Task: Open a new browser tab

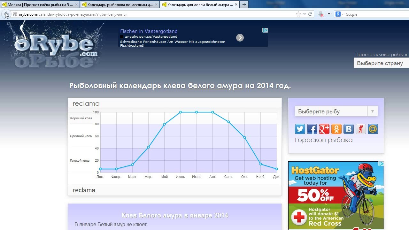Action: pyautogui.click(x=244, y=4)
